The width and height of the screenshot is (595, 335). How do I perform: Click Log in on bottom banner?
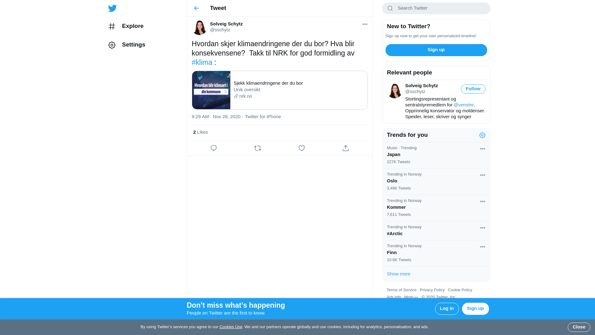(447, 309)
